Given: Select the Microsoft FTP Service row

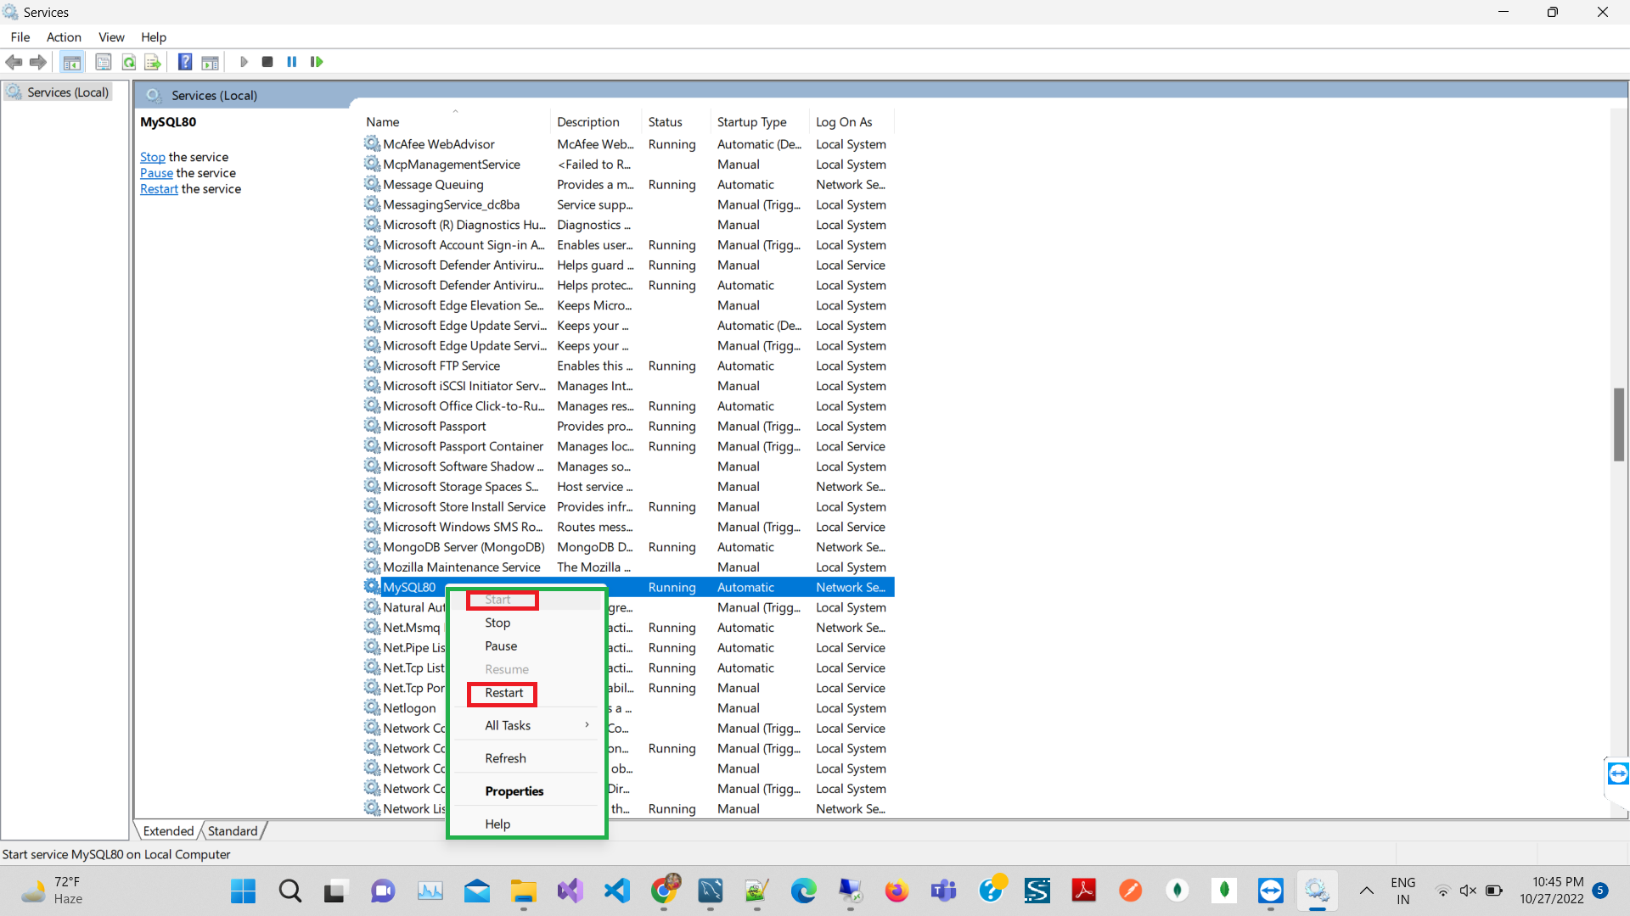Looking at the screenshot, I should pos(628,366).
